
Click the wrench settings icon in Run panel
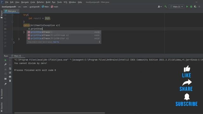click(x=5, y=64)
